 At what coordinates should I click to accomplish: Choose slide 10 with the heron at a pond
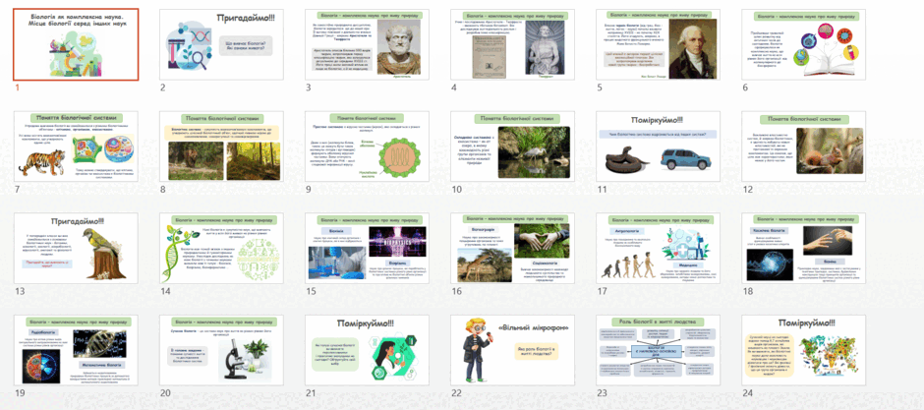512,146
